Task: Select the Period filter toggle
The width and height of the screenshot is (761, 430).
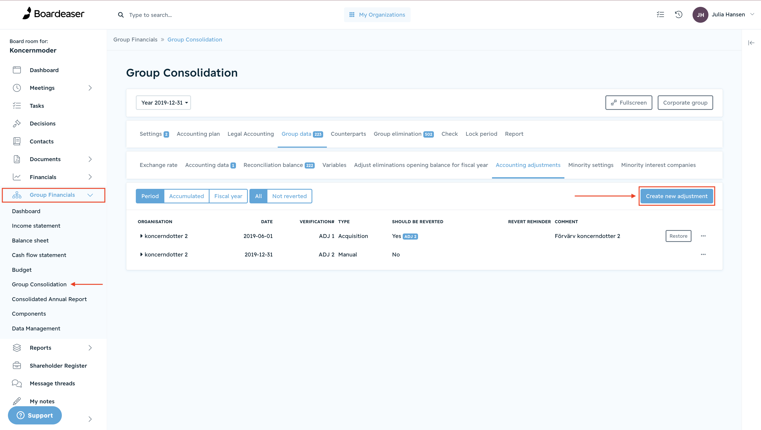Action: pos(150,196)
